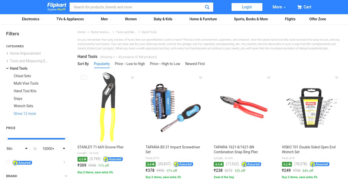Open the 10000+ max price dropdown
Screen dimensions: 348x185
tap(54, 149)
